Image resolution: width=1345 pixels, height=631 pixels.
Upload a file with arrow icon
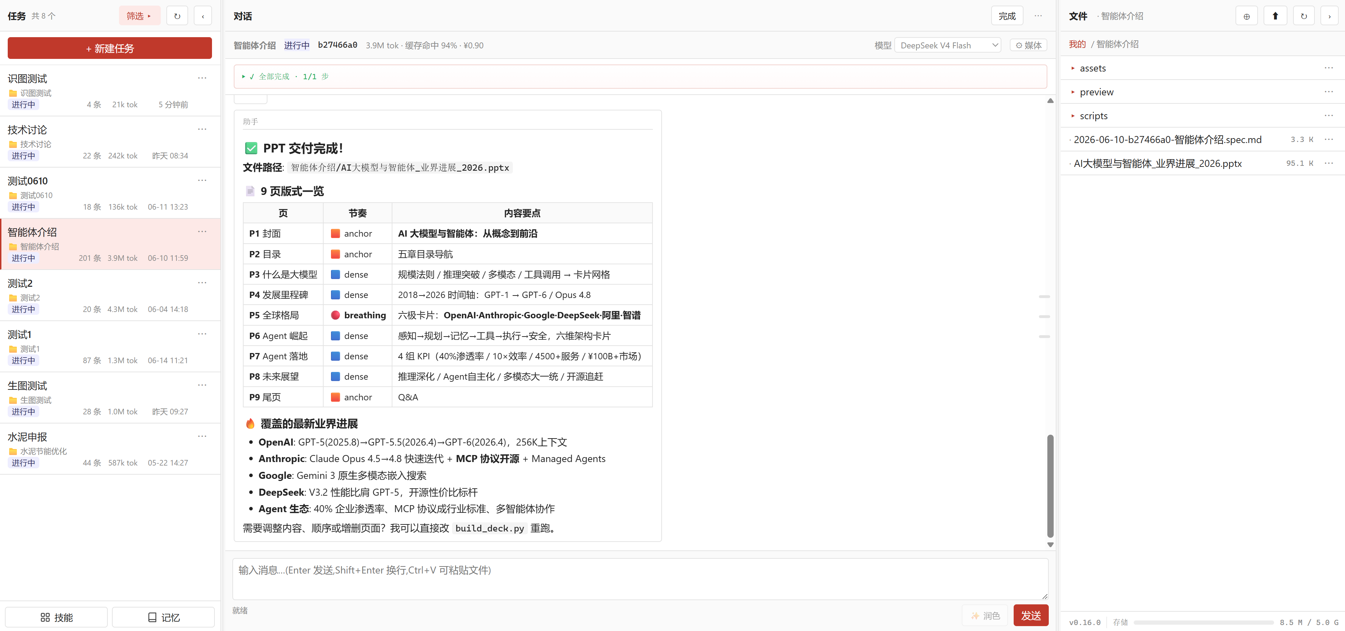[1275, 16]
